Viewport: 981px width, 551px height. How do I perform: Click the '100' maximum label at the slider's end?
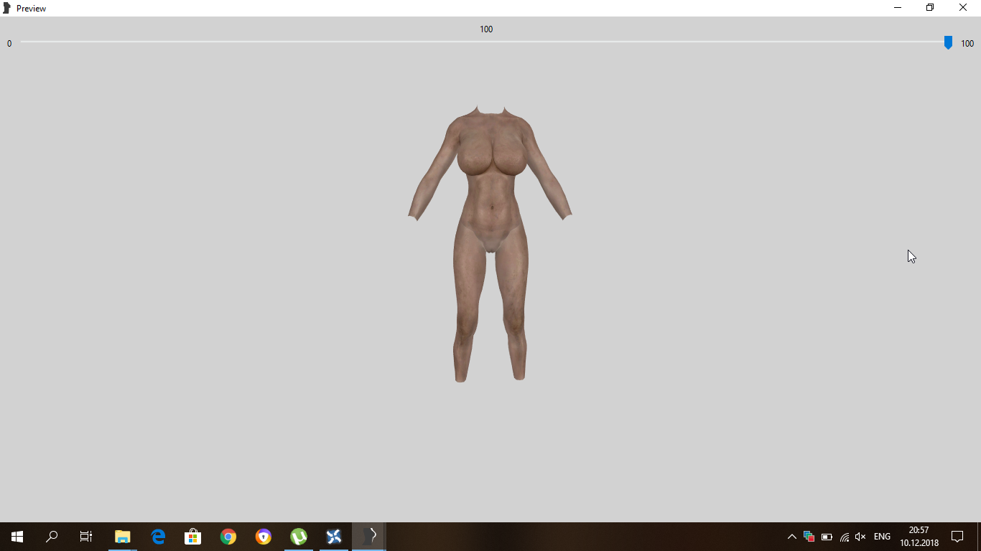[967, 44]
